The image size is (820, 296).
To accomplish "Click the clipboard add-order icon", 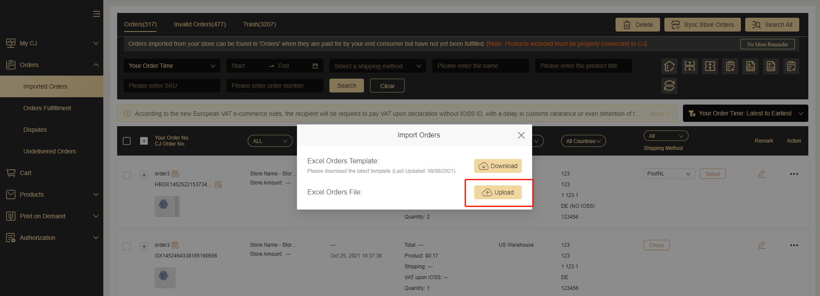I will point(730,66).
